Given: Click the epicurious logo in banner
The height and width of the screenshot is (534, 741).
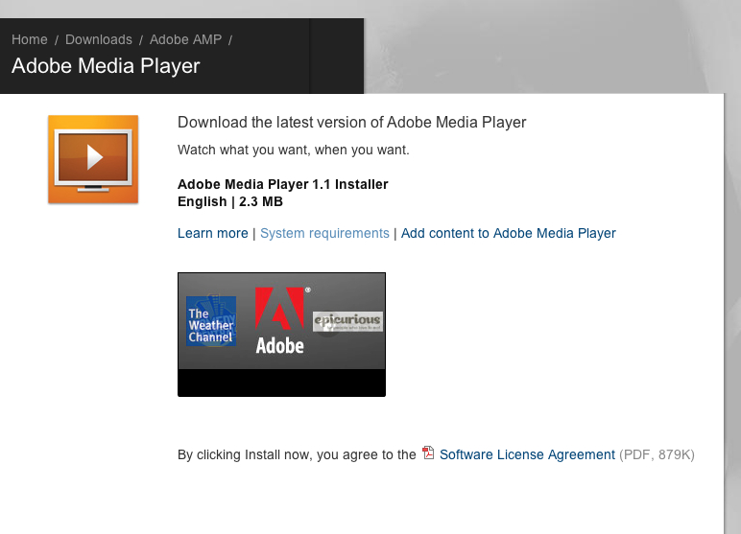Looking at the screenshot, I should (x=347, y=321).
